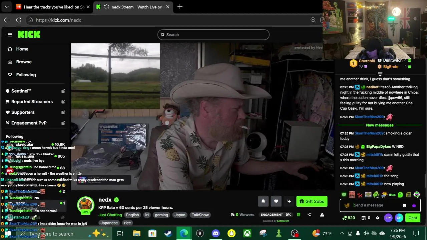Click external-link icon next to Sentinel™

point(63,91)
